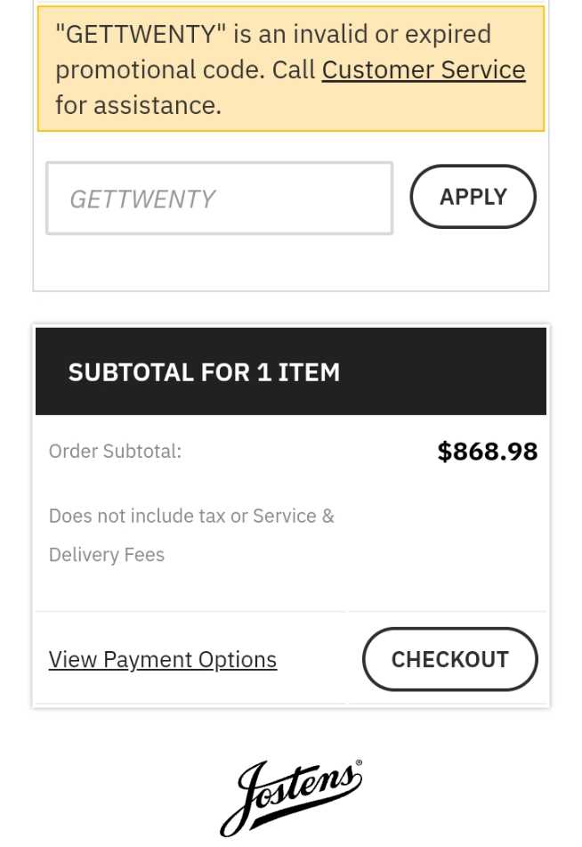The width and height of the screenshot is (582, 847).
Task: Click the SUBTOTAL FOR 1 ITEM header
Action: click(204, 371)
